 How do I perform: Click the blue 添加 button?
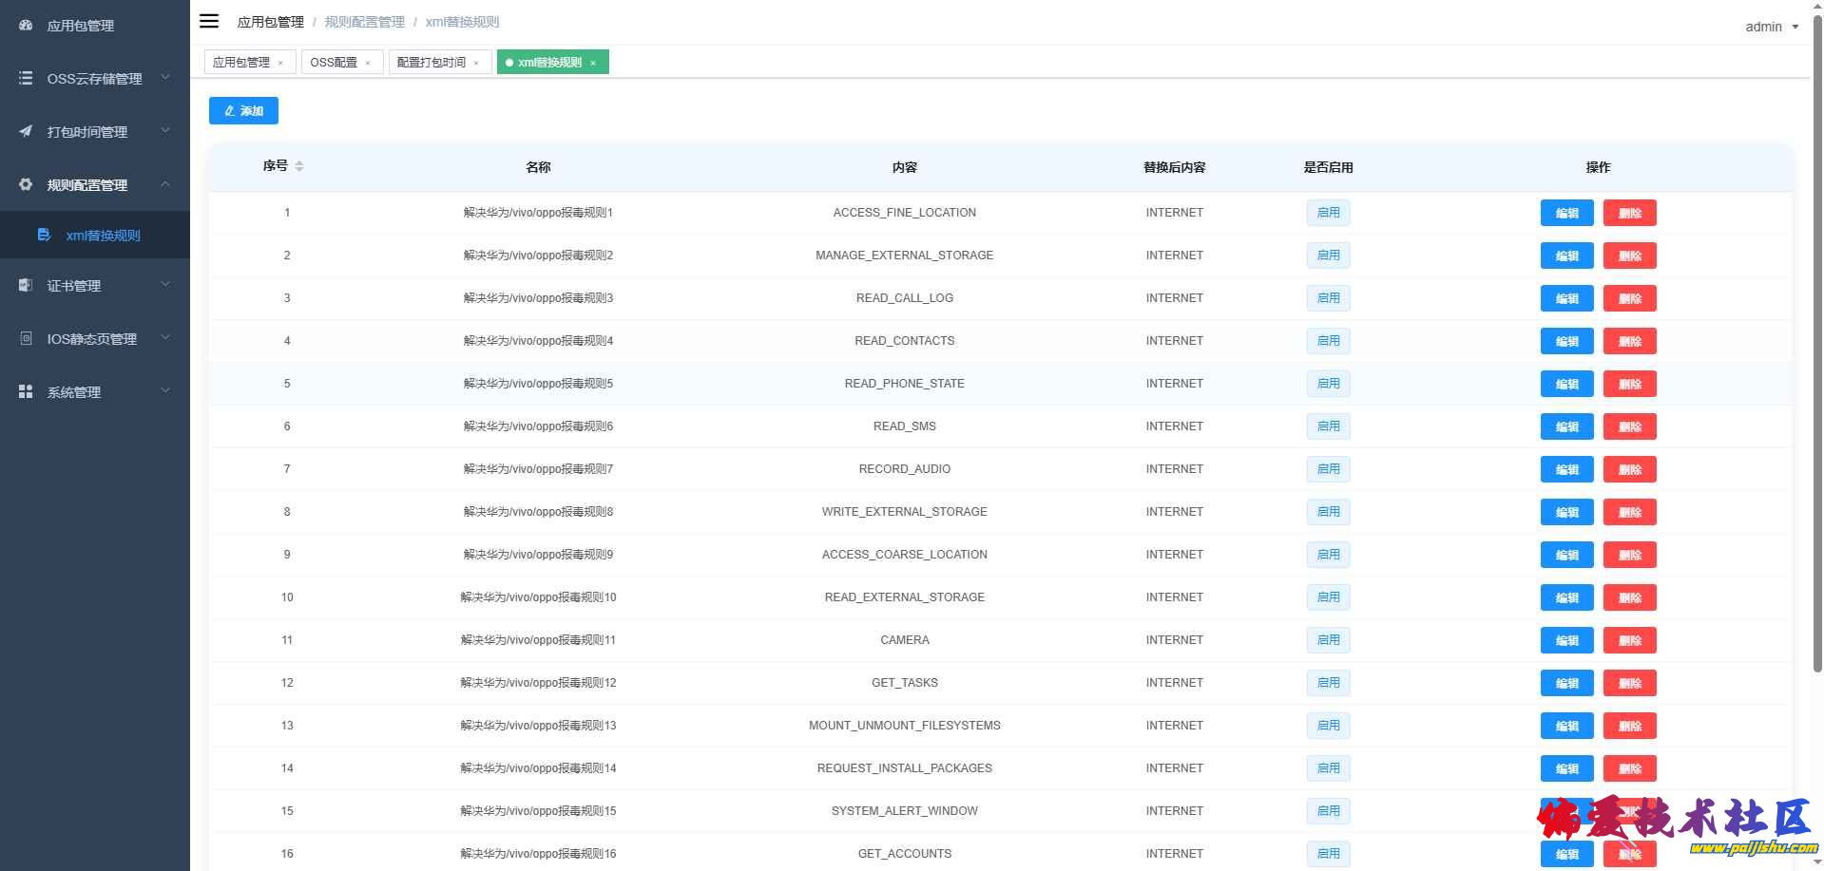click(243, 111)
